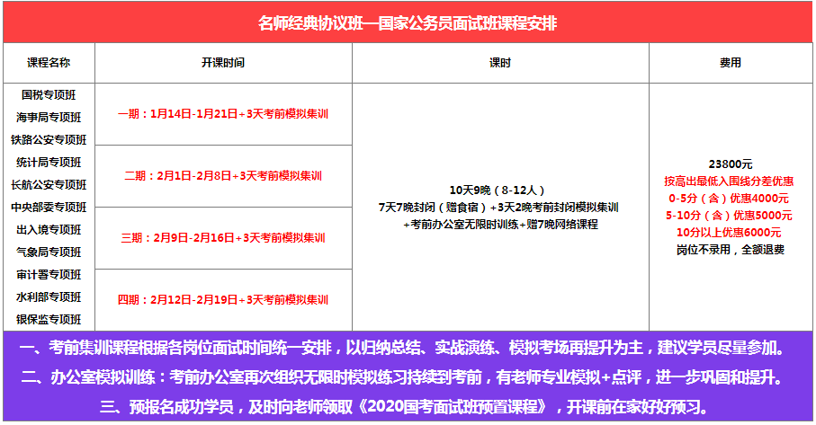Viewport: 816px width, 425px height.
Task: Click the 23800元 price text
Action: click(730, 164)
